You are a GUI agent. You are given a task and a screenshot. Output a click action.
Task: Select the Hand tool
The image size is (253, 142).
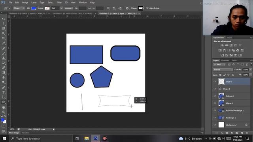(4, 107)
